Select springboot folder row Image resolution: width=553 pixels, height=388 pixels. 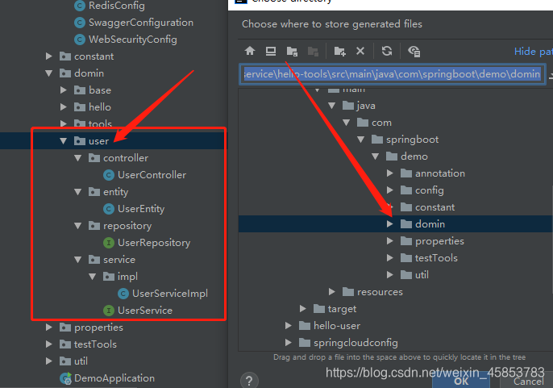point(396,140)
